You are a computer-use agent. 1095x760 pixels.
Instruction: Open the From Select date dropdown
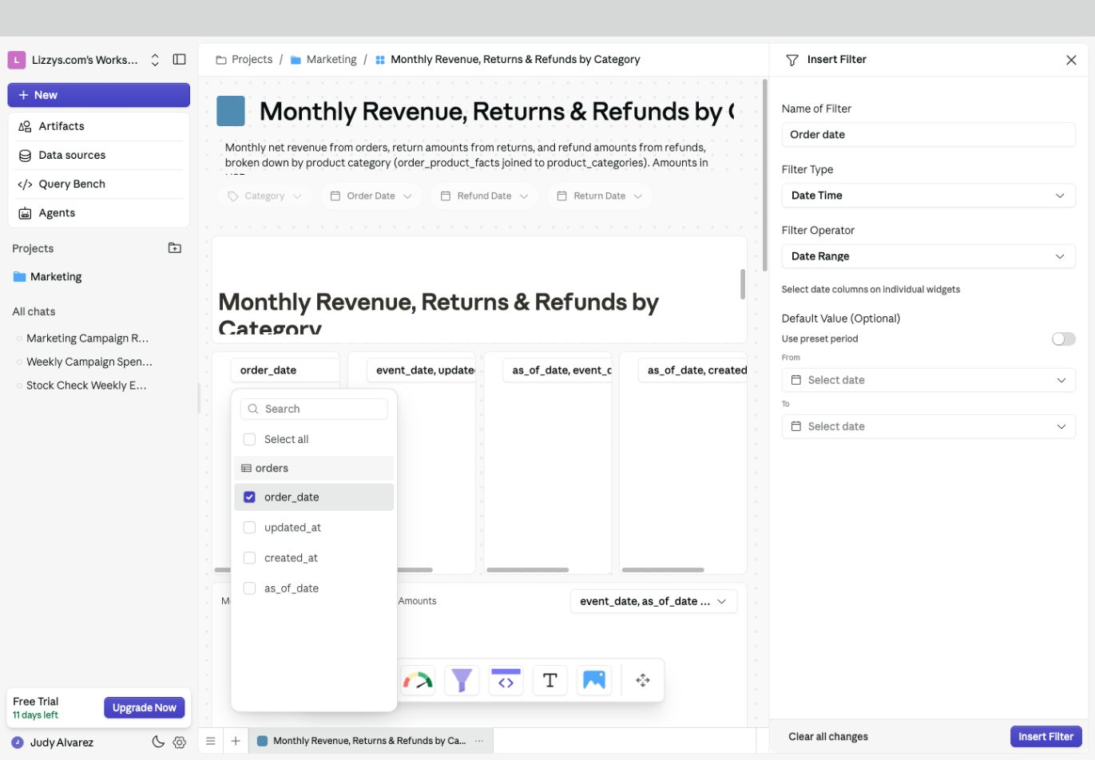click(928, 380)
